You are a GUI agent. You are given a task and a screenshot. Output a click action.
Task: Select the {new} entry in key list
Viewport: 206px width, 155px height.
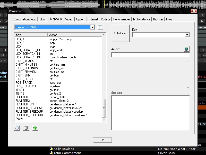point(19,119)
